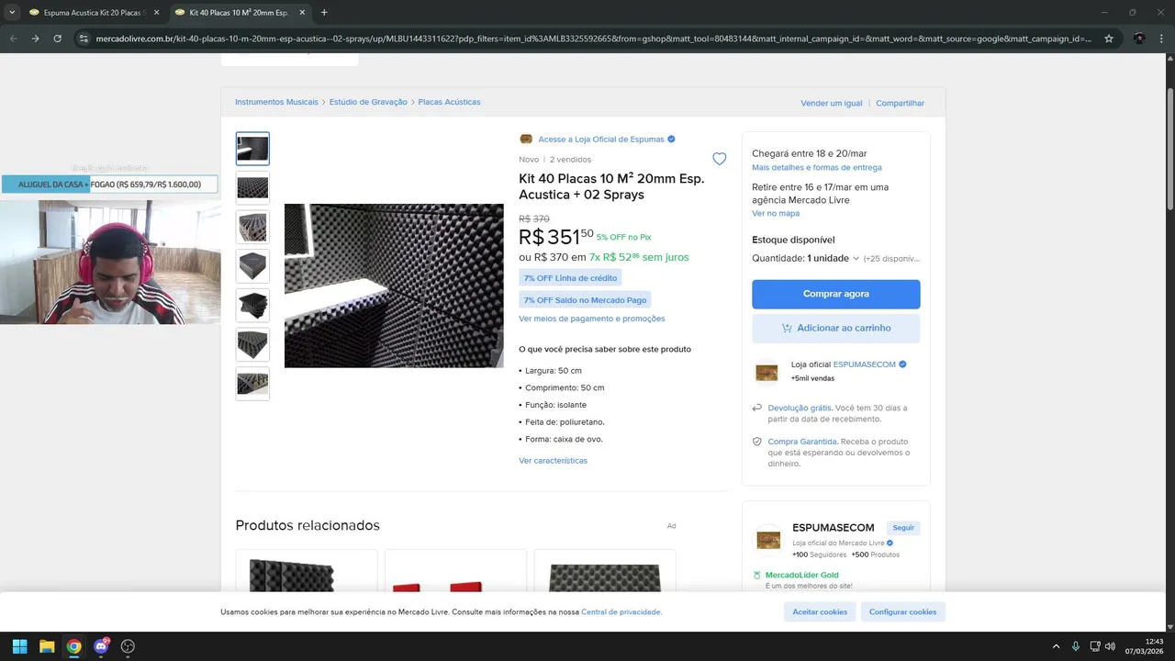Open File Explorer from taskbar
The width and height of the screenshot is (1175, 661).
(x=47, y=646)
